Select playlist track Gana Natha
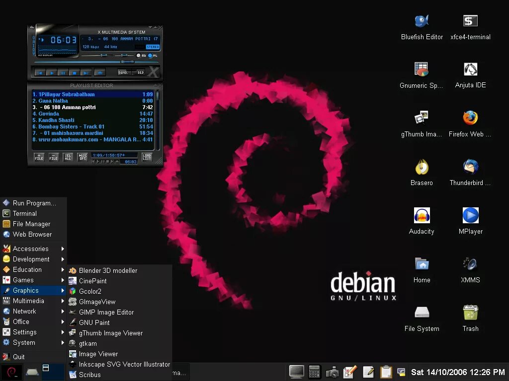The image size is (509, 381). (x=92, y=101)
